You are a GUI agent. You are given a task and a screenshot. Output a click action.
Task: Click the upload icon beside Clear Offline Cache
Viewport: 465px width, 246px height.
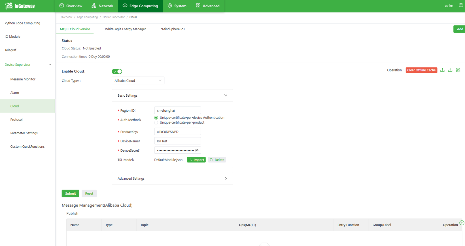[442, 70]
